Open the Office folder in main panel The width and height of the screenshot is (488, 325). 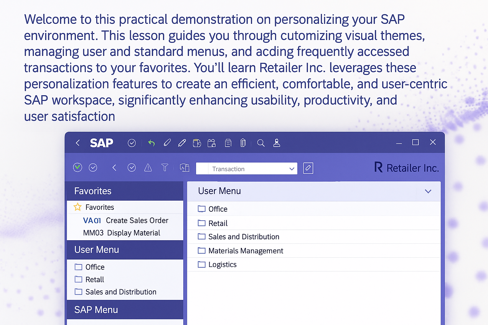click(213, 209)
